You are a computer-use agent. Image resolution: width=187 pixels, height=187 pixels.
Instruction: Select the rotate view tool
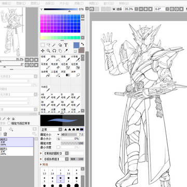tap(54, 51)
